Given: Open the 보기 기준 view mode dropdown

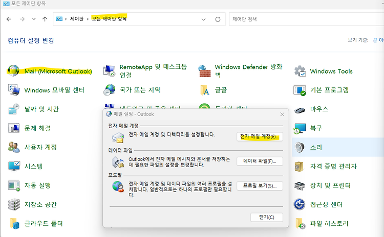Looking at the screenshot, I should (x=378, y=40).
